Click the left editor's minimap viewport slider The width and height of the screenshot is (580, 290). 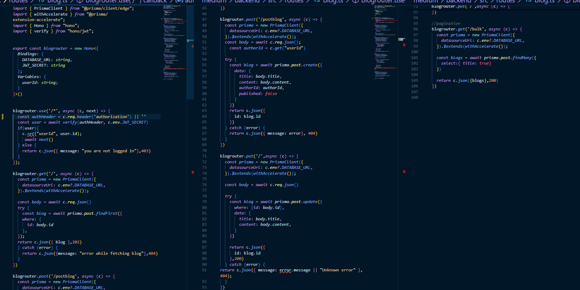click(x=190, y=52)
